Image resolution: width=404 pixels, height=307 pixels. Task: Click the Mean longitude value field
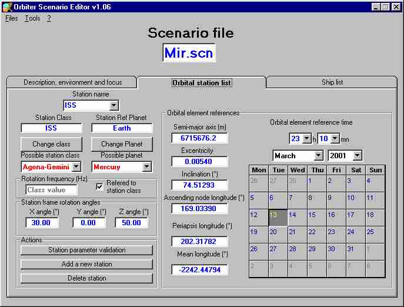point(199,270)
